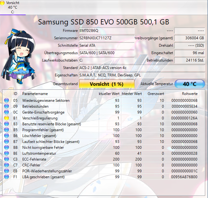
Task: Click the Eingeschaltet value 96 mal
Action: coord(190,53)
